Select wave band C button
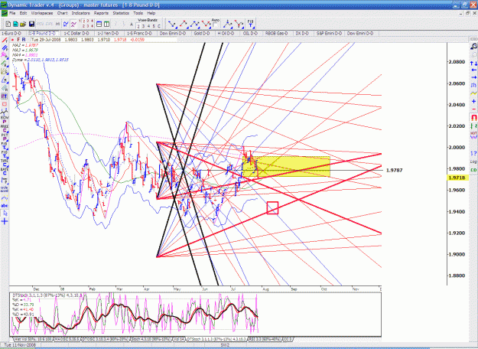The width and height of the screenshot is (478, 349). point(159,26)
